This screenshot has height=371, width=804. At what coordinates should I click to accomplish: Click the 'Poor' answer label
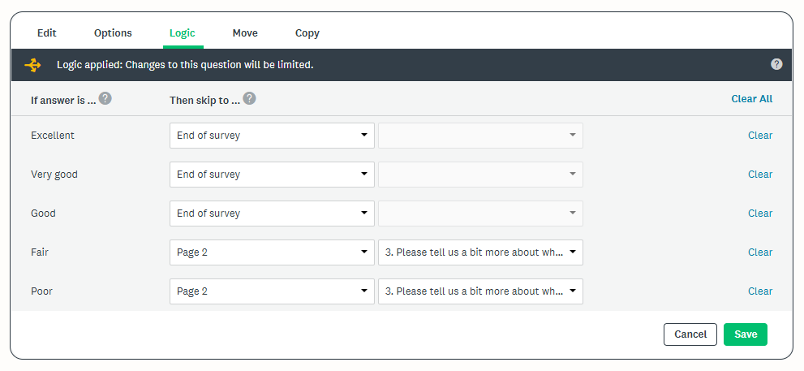pyautogui.click(x=41, y=291)
